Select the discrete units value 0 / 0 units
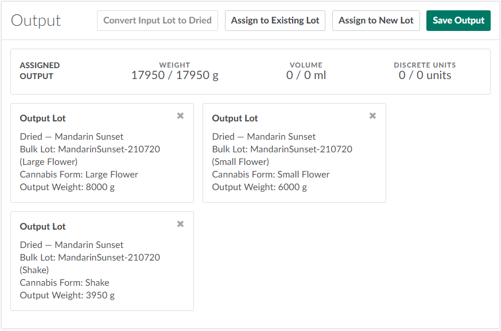Screen dimensions: 501x331 tap(425, 75)
